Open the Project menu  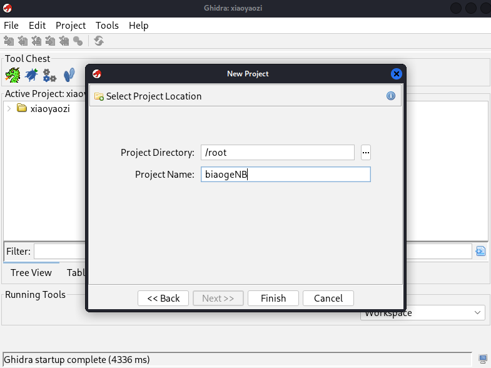(71, 26)
